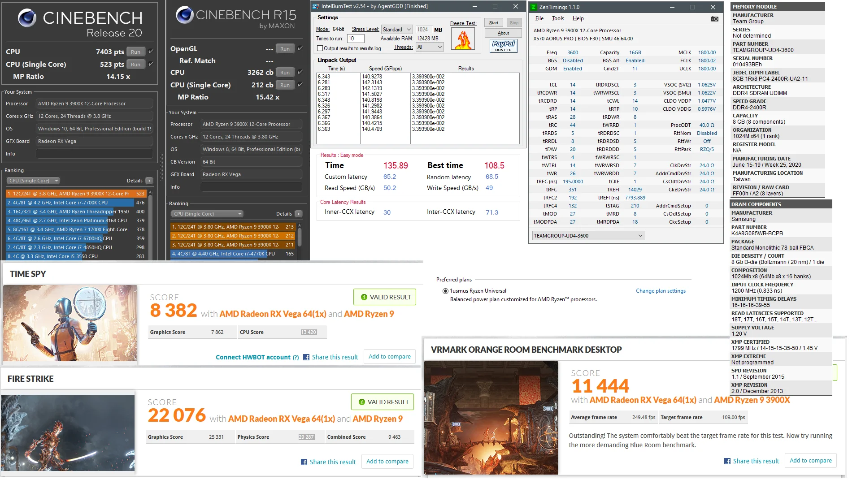Expand the TEAMGROUP-UD4-3600 module dropdown

588,236
